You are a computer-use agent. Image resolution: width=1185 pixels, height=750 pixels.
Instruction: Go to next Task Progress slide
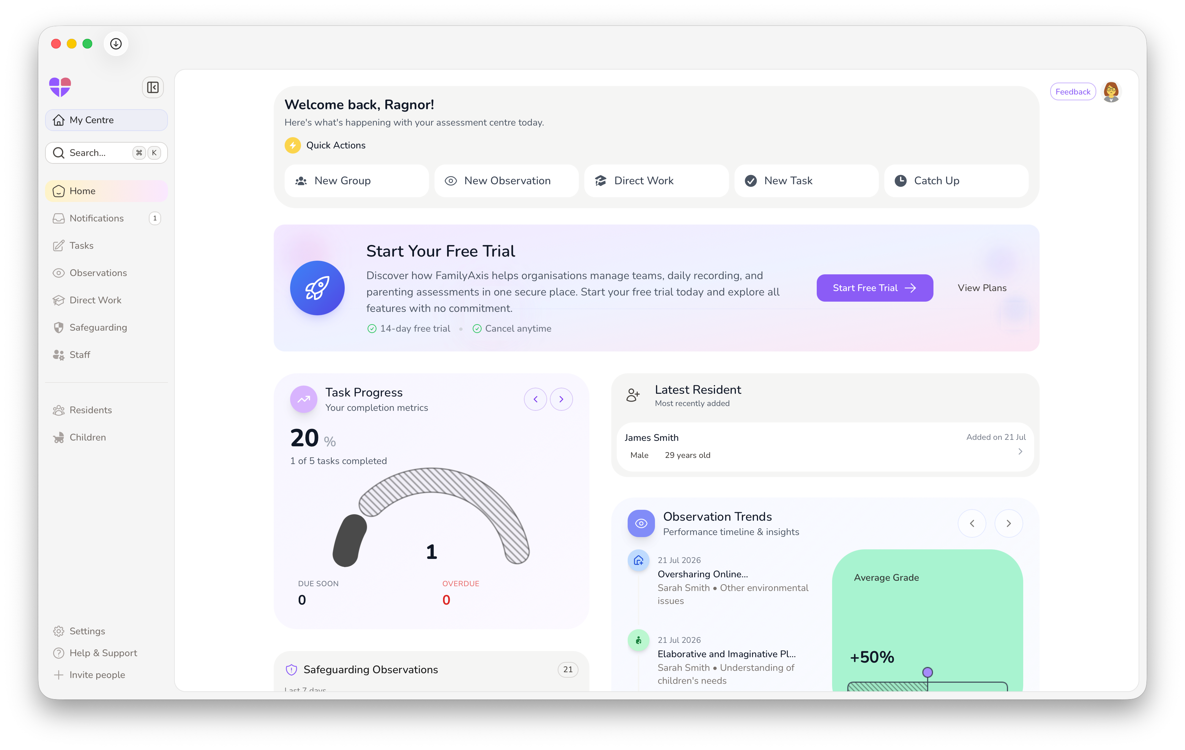(x=561, y=399)
